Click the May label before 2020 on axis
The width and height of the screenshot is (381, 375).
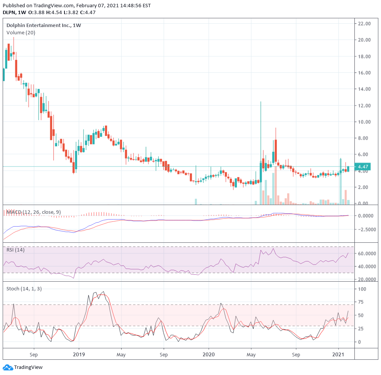point(121,354)
